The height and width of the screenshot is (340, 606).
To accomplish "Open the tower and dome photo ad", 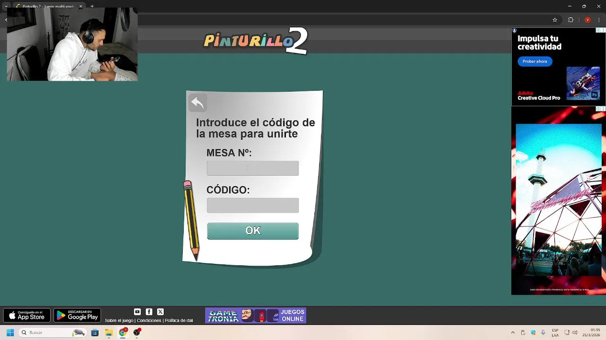I will [559, 200].
